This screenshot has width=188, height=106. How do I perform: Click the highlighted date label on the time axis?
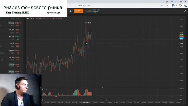coord(85,103)
